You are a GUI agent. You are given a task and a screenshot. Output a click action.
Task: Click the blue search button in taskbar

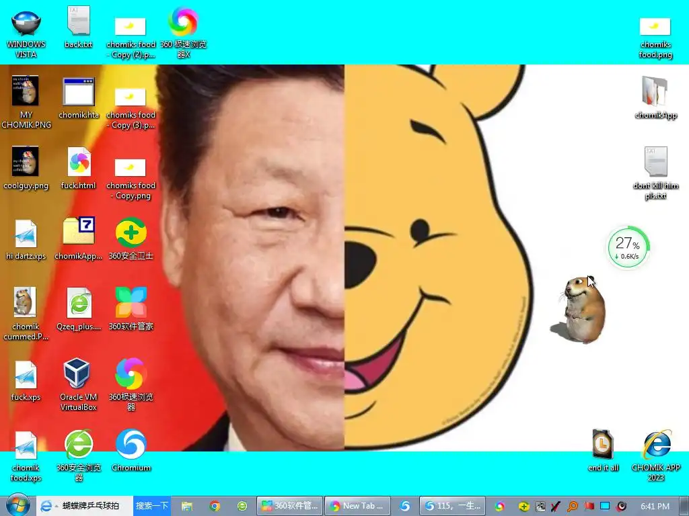point(152,506)
